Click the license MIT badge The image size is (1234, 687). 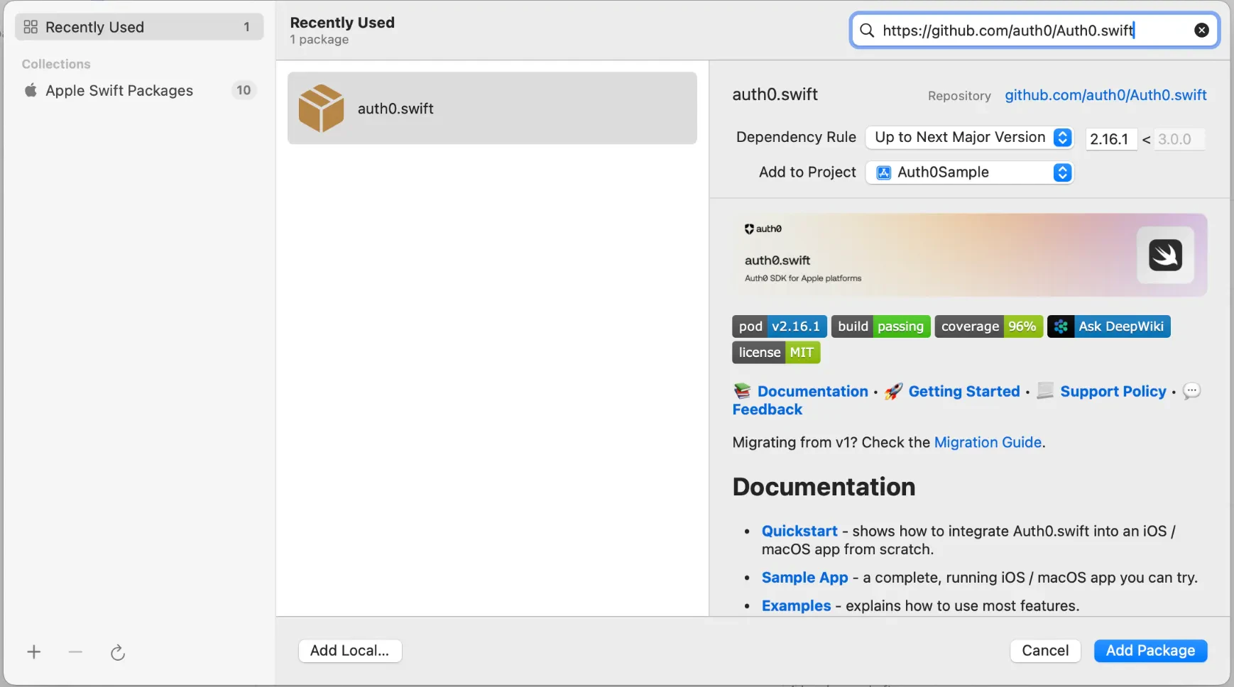(x=776, y=353)
